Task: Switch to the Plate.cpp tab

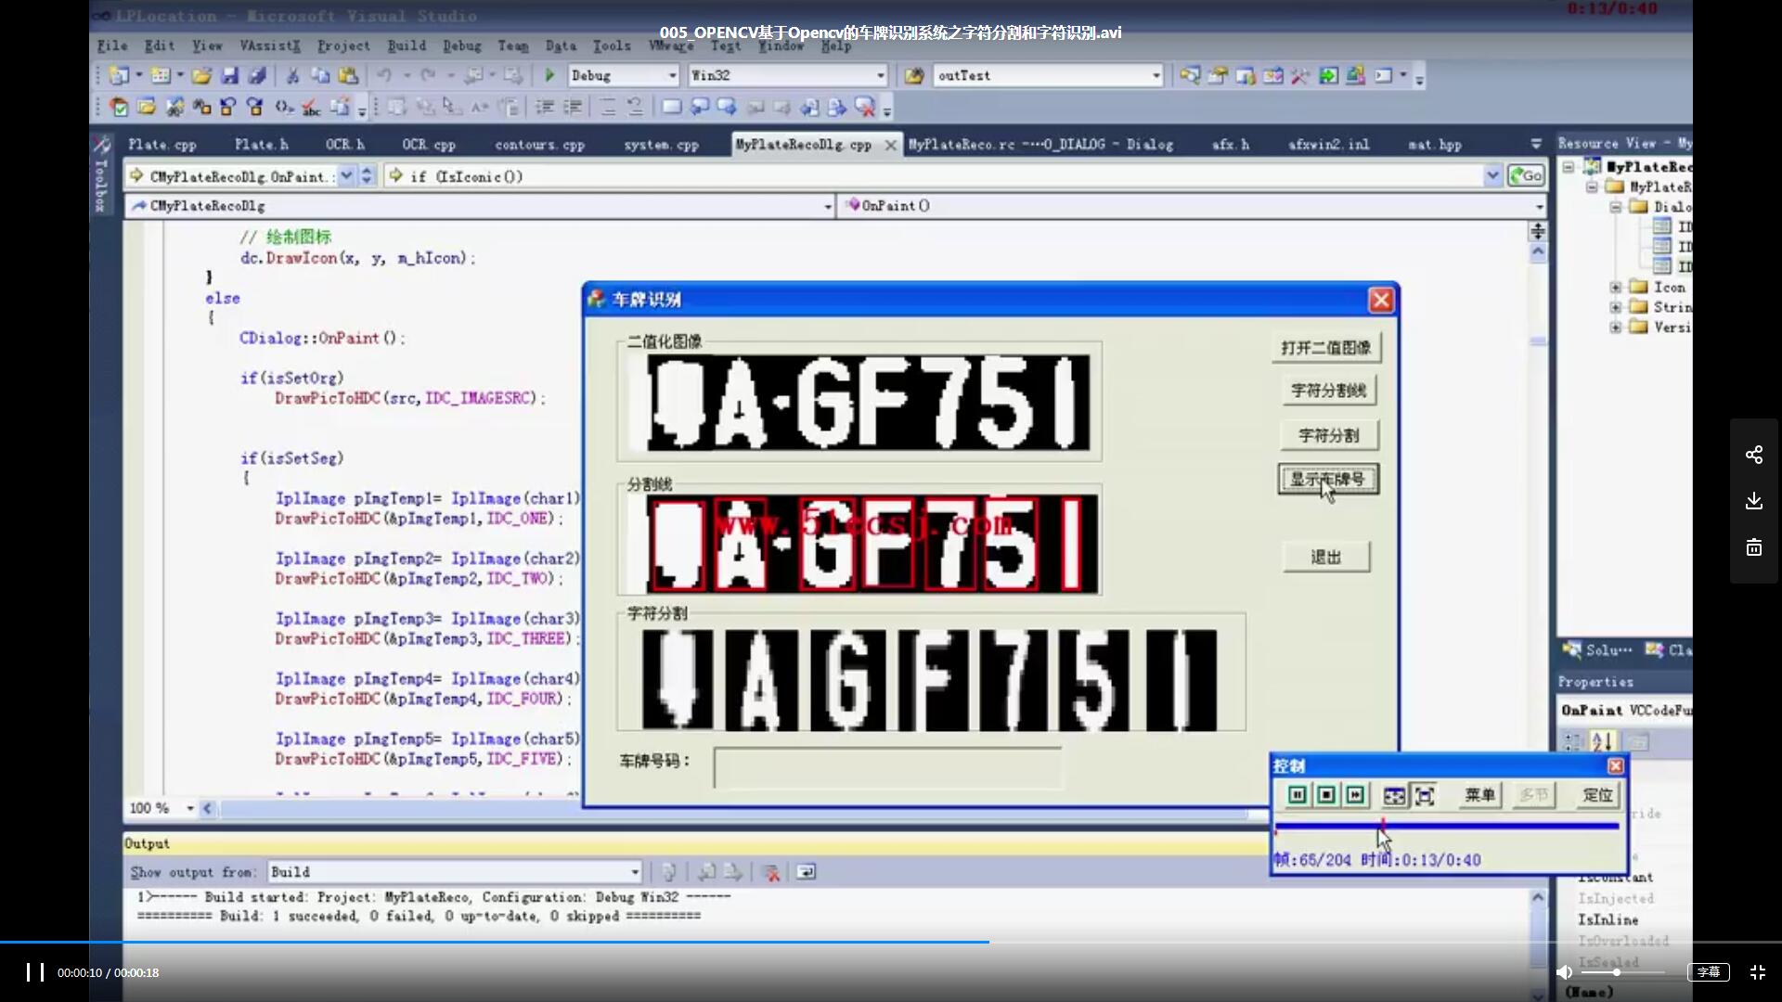Action: (x=162, y=145)
